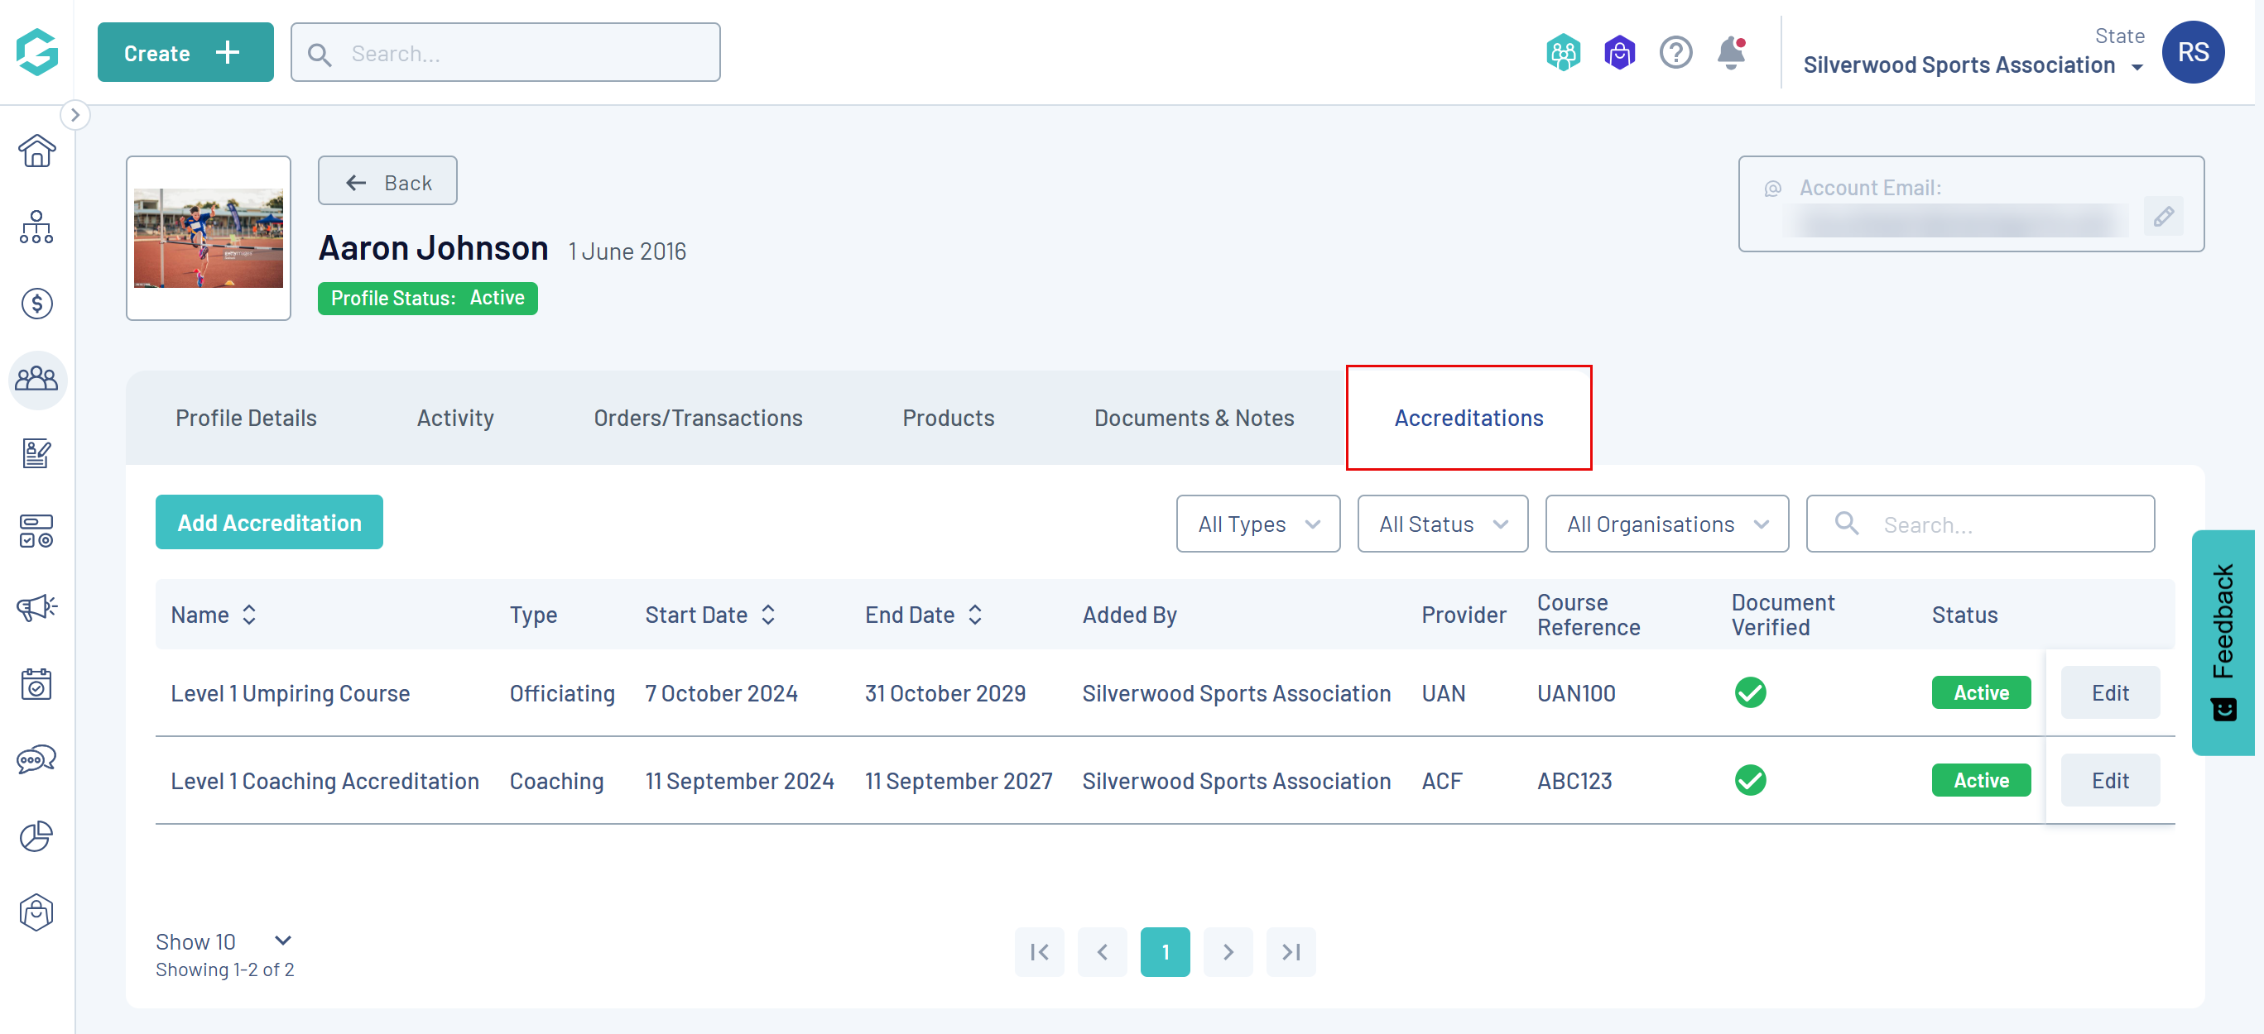Open the megaphone communications sidebar icon
Viewport: 2264px width, 1034px height.
click(x=36, y=607)
